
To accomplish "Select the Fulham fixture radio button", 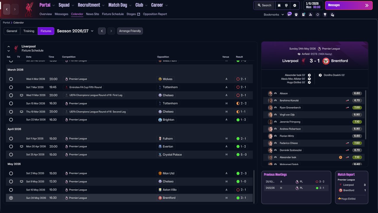I will click(x=11, y=138).
